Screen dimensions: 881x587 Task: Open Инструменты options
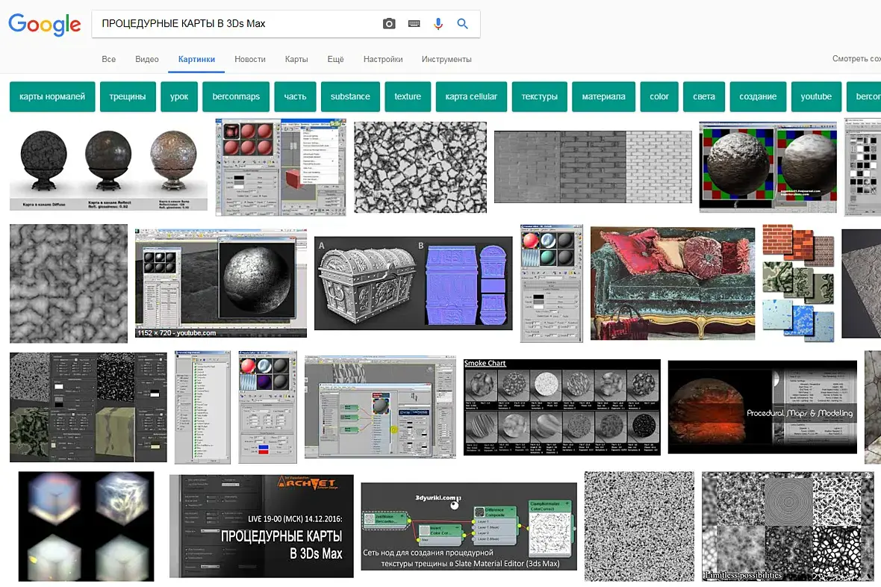tap(446, 59)
